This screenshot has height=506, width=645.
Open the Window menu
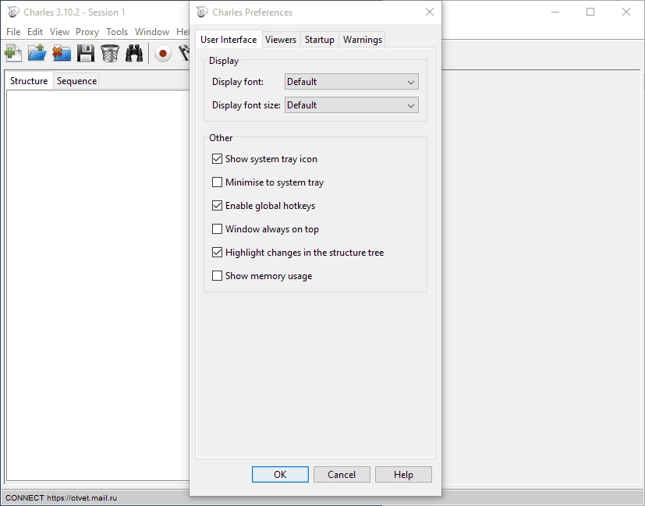[x=152, y=32]
